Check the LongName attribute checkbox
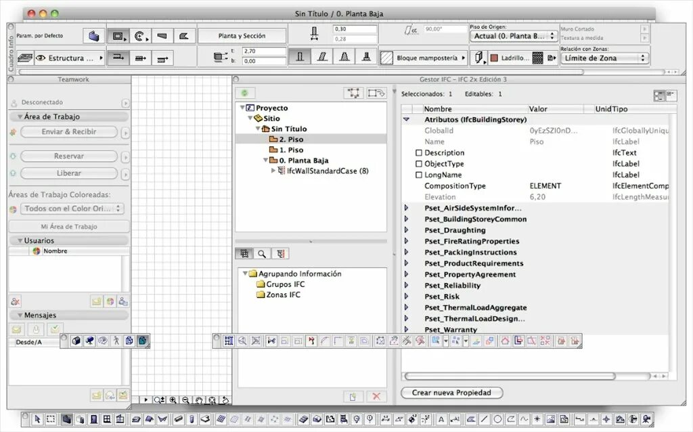693x432 pixels. [419, 175]
